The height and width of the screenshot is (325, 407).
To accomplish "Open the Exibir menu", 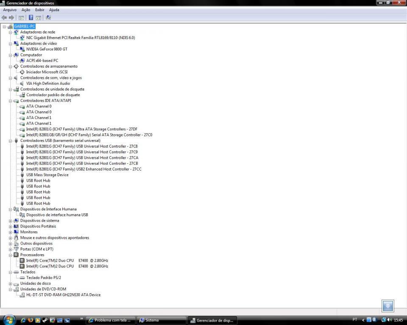I will click(40, 10).
